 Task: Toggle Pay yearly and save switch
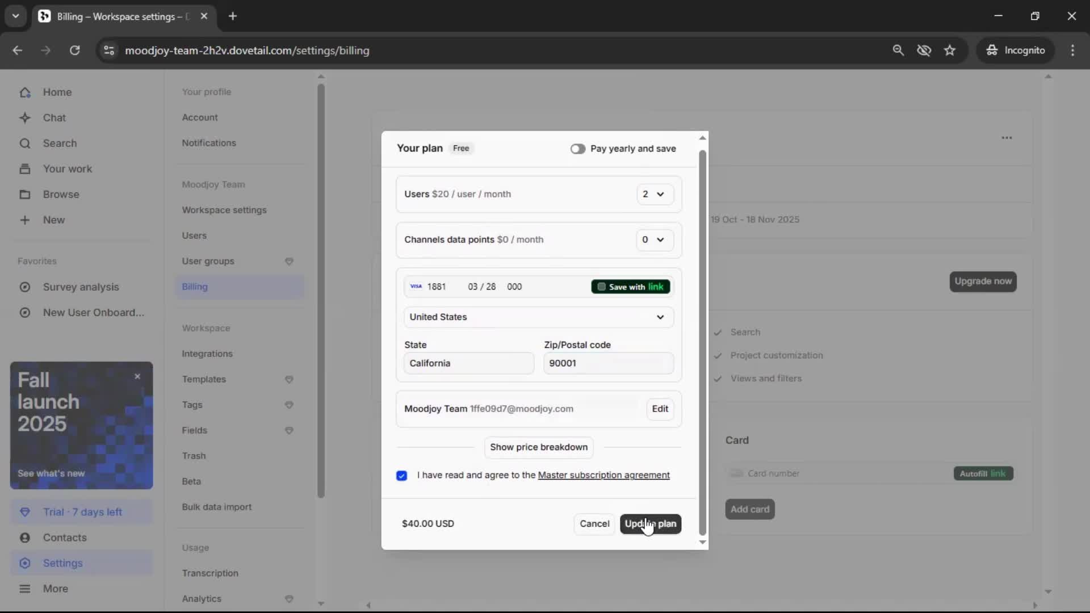coord(577,149)
